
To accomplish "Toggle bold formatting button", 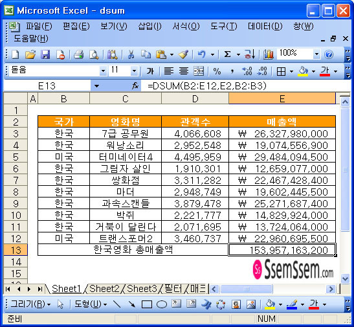I will point(150,71).
